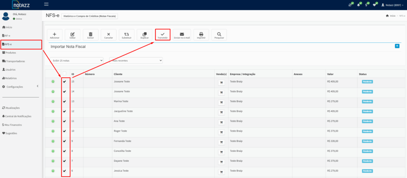Image resolution: width=407 pixels, height=178 pixels.
Task: Open the sales cart icon for ID 14
Action: coord(221,93)
